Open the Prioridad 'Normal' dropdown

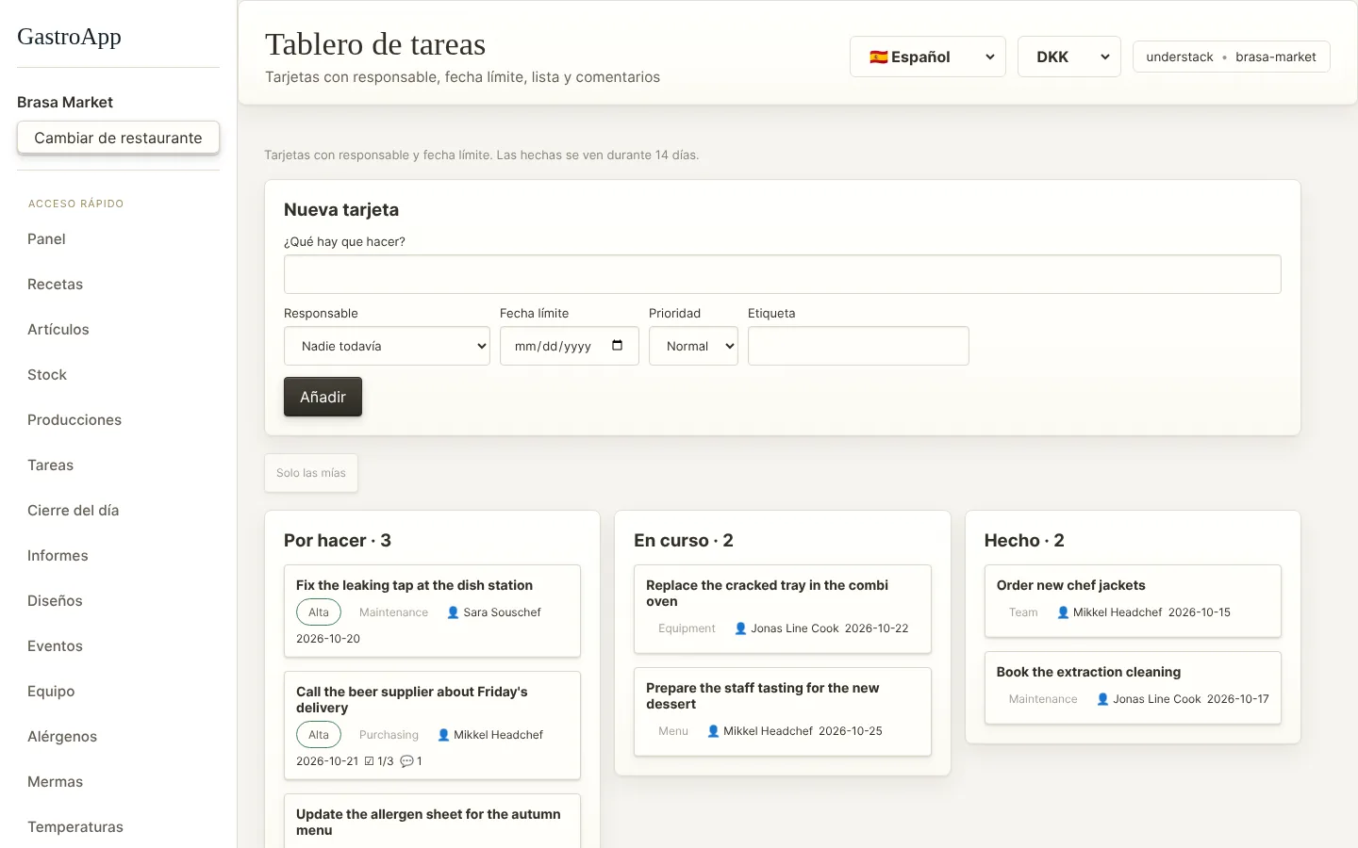point(693,346)
